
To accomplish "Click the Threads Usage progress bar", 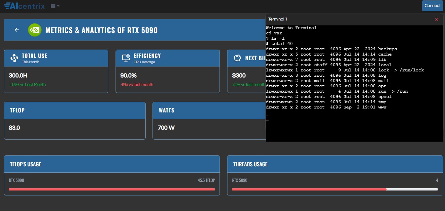I will pos(335,189).
